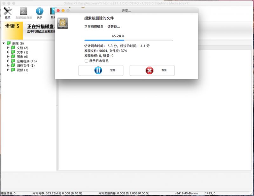
Task: Expand the 文档 folder node
Action: [8, 48]
